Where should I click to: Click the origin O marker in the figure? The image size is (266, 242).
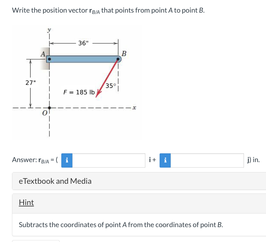click(49, 107)
